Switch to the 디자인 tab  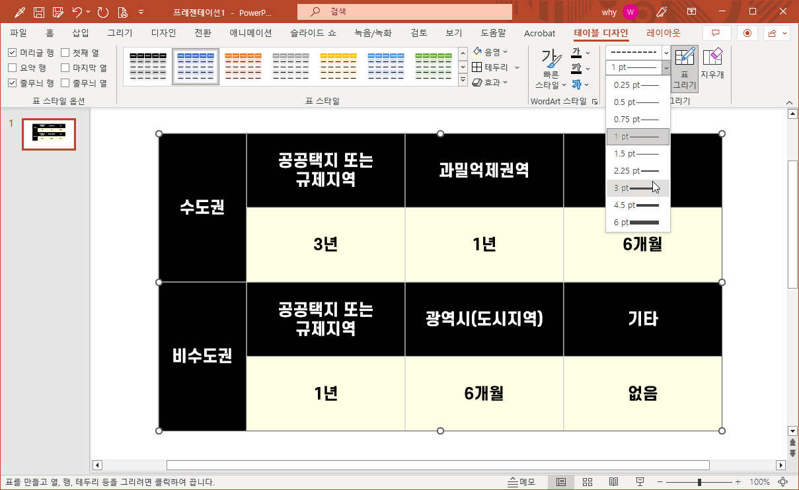tap(163, 33)
